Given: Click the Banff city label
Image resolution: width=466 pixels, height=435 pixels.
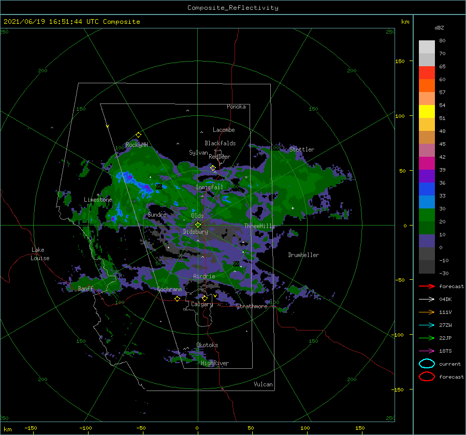Looking at the screenshot, I should coord(85,288).
